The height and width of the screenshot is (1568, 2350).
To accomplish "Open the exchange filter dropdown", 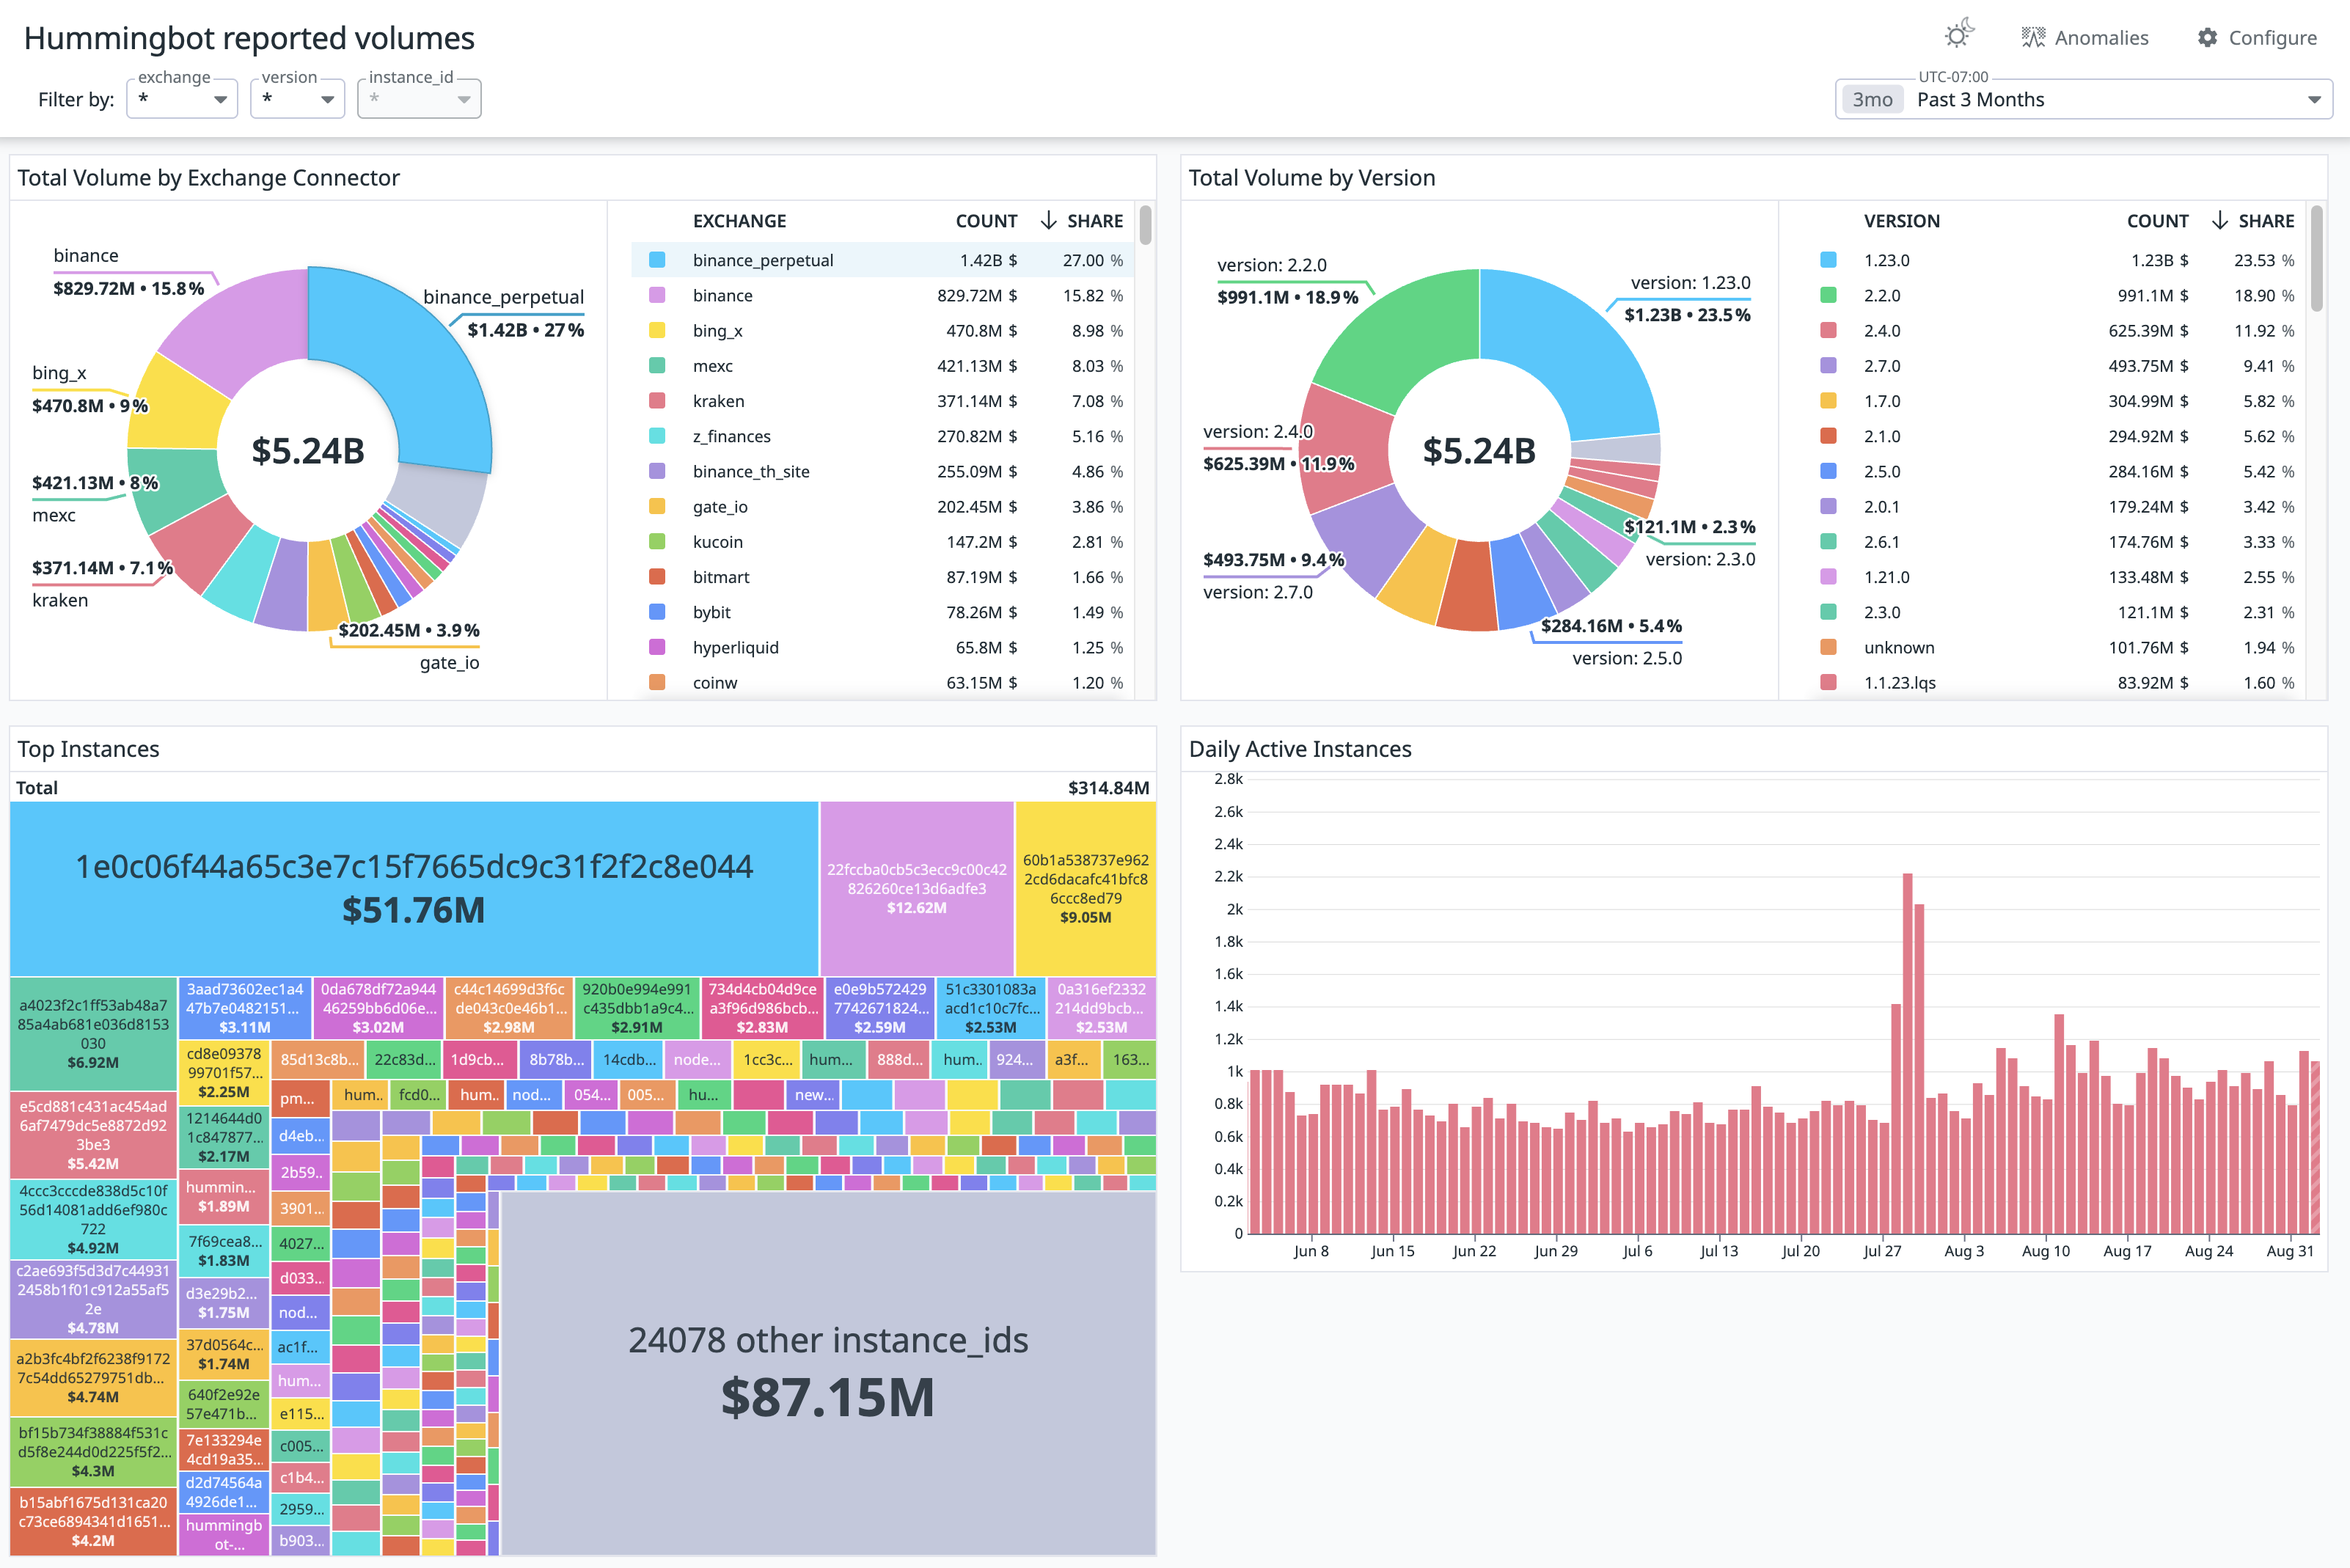I will [x=182, y=99].
